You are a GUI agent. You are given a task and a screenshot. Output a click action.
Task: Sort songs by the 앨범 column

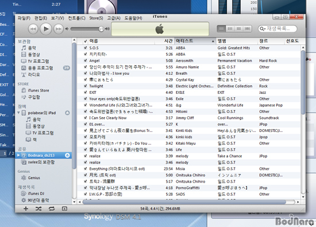[x=237, y=41]
